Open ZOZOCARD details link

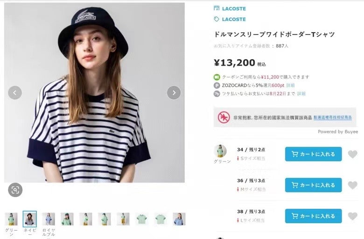(x=290, y=85)
